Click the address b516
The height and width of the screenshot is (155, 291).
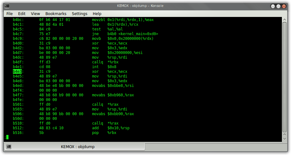(18, 133)
